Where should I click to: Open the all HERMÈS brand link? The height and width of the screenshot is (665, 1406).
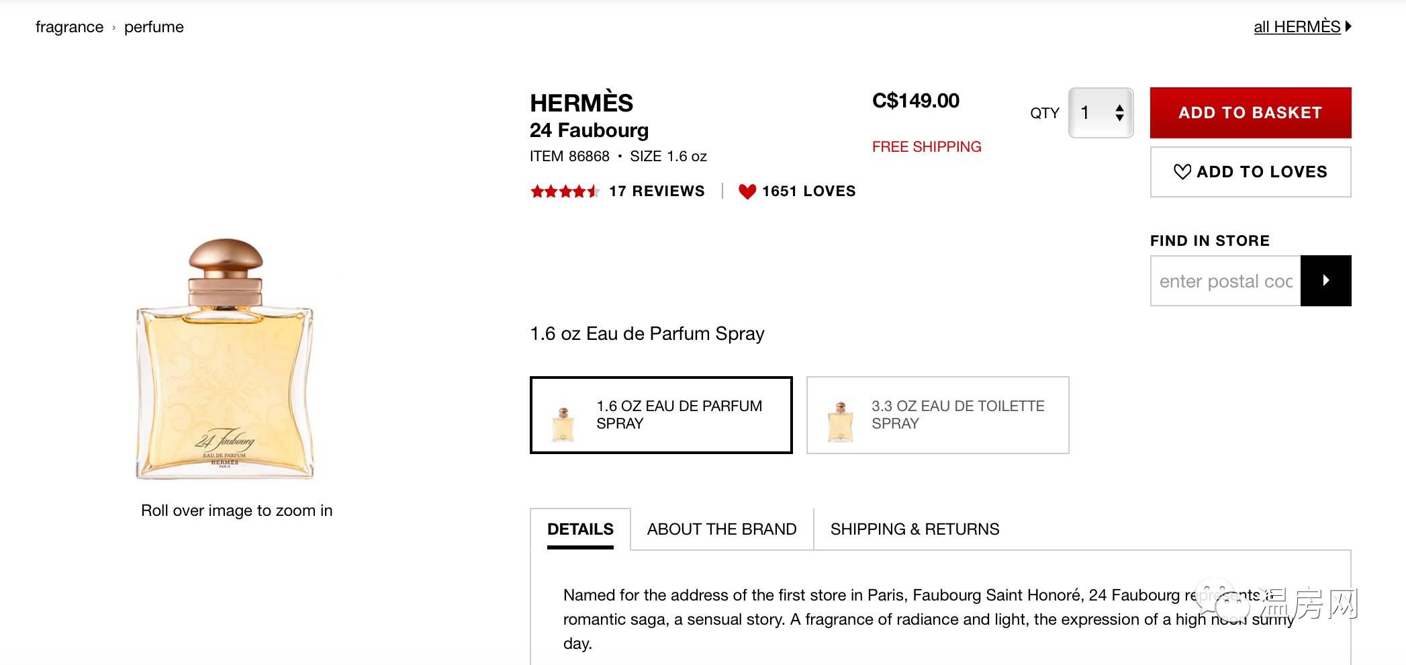[1297, 27]
